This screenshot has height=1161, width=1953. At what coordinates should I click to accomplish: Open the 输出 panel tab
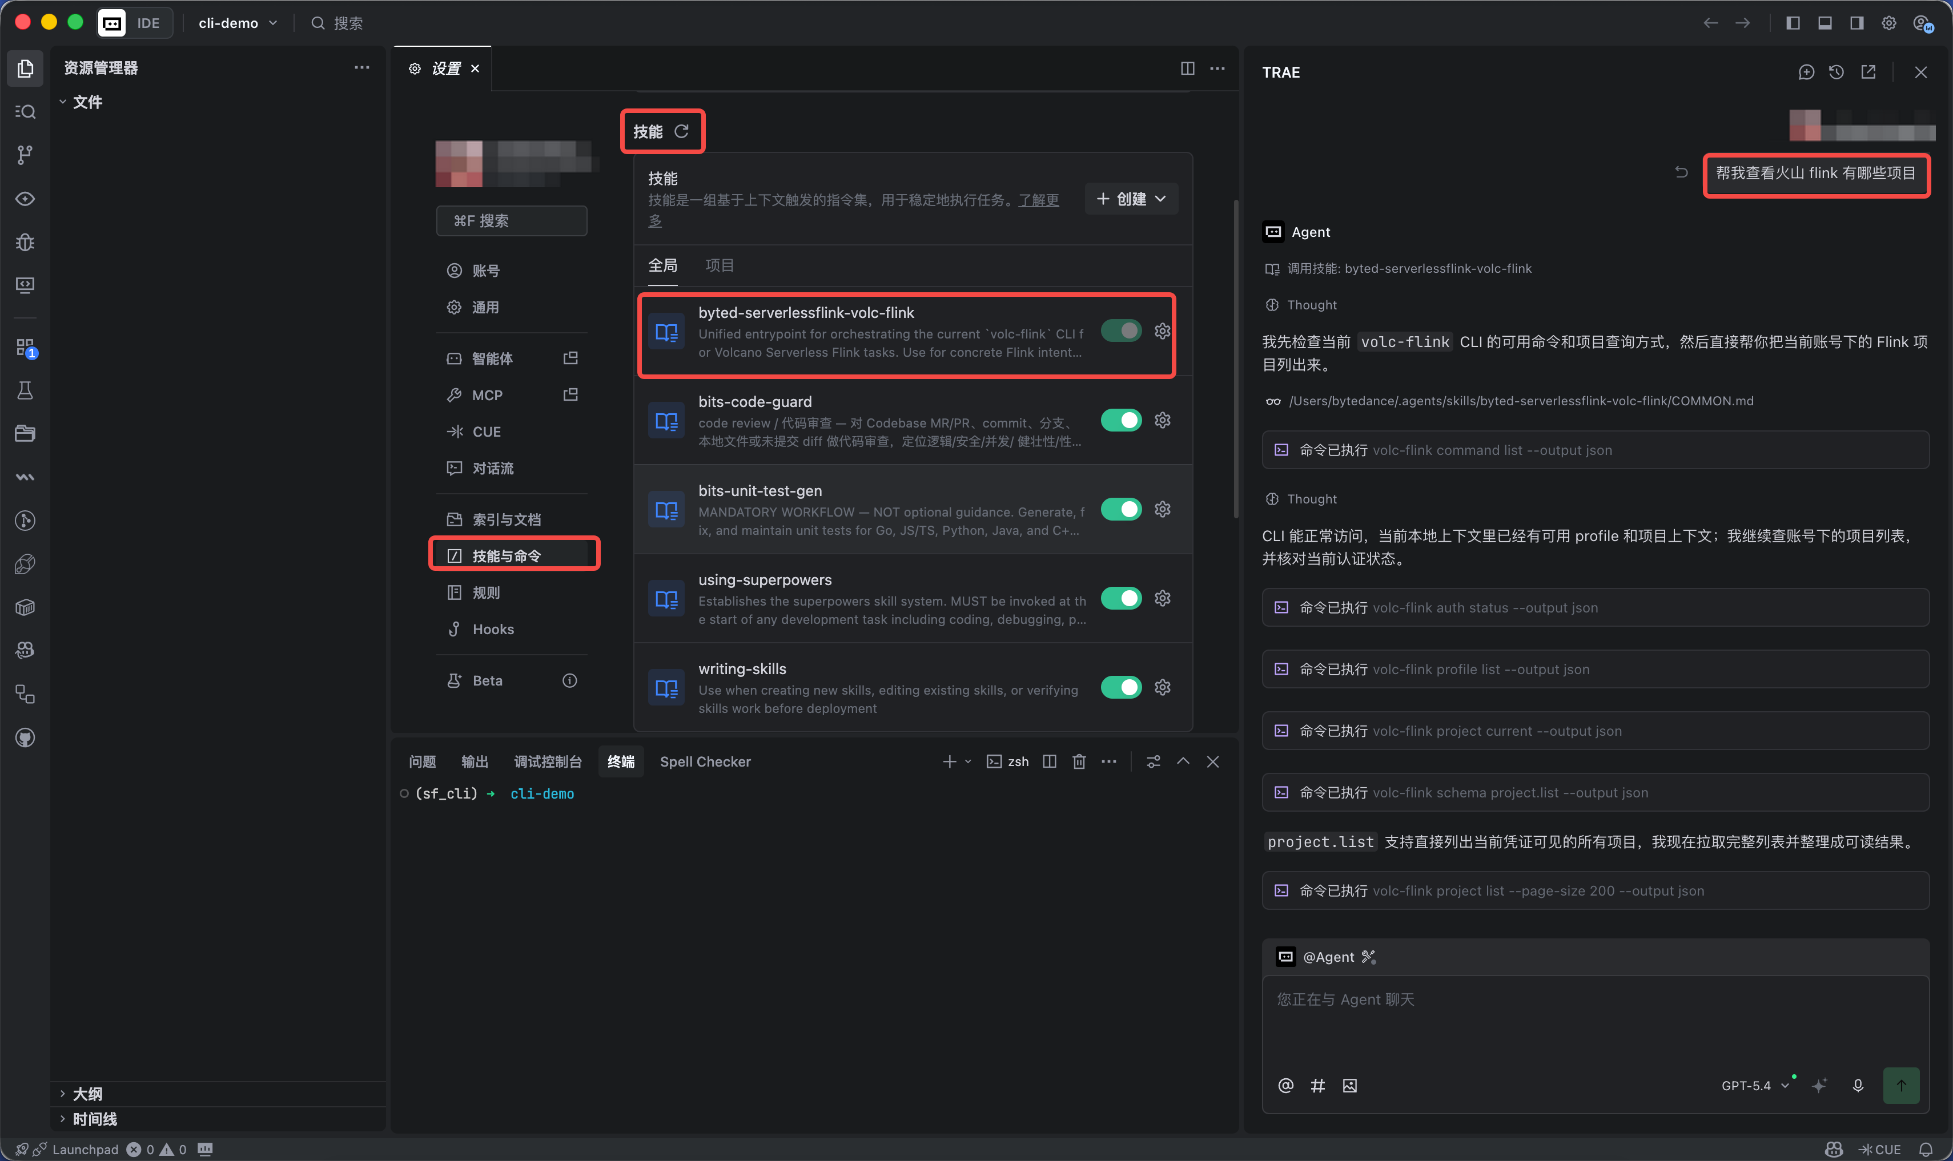pos(475,761)
